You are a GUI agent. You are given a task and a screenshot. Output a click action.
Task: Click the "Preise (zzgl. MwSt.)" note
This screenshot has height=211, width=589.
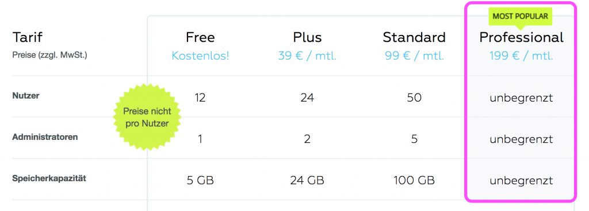[x=49, y=57]
